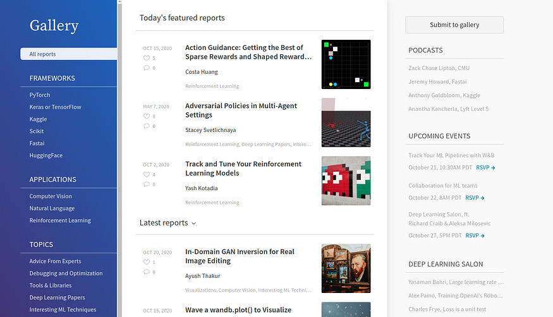The width and height of the screenshot is (553, 317).
Task: Click Van Gogh painting thumbnail
Action: point(346,268)
